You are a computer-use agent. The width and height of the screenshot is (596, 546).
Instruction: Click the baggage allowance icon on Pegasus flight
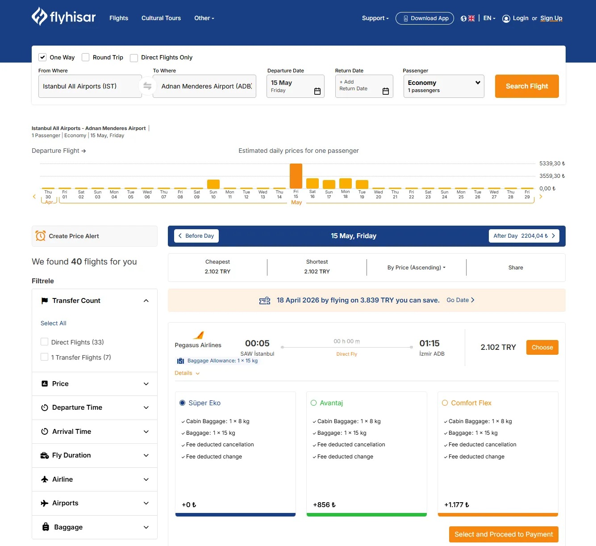180,361
